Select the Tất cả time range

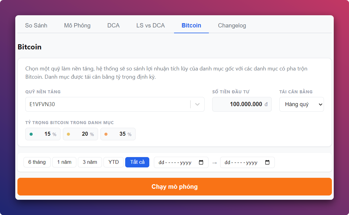[x=137, y=162]
